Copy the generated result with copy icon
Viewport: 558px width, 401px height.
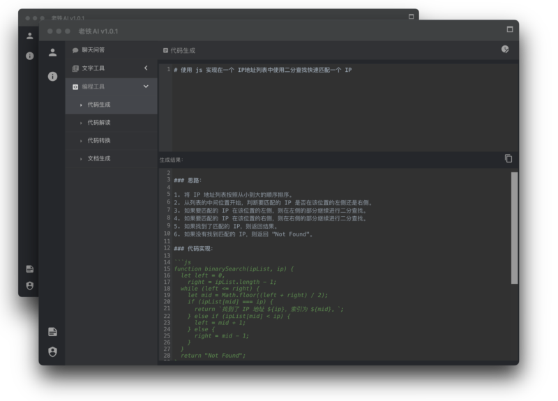(x=508, y=158)
